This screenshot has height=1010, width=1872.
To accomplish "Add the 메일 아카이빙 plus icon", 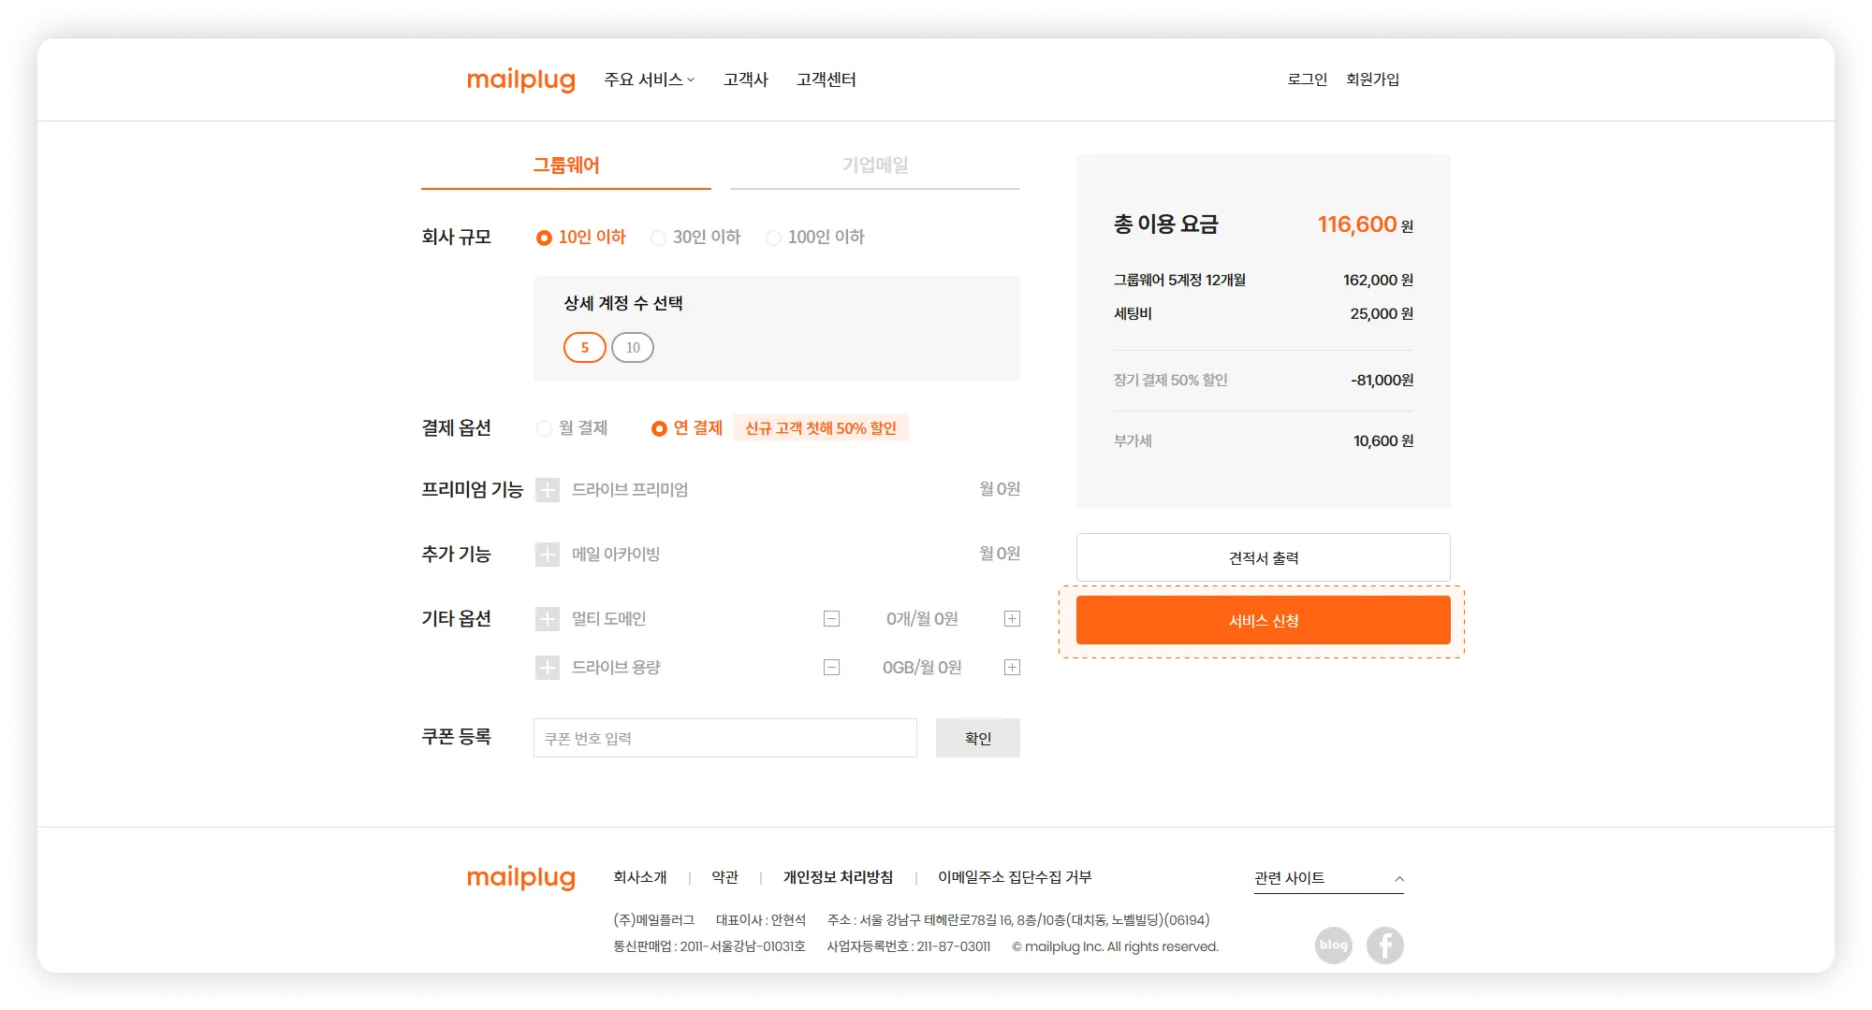I will click(548, 555).
